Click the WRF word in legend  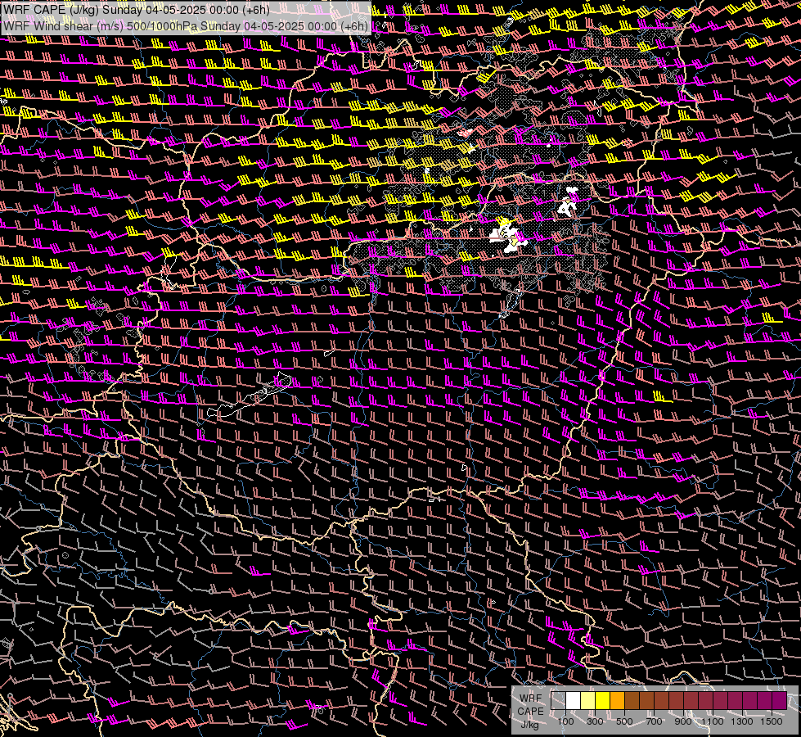point(531,699)
